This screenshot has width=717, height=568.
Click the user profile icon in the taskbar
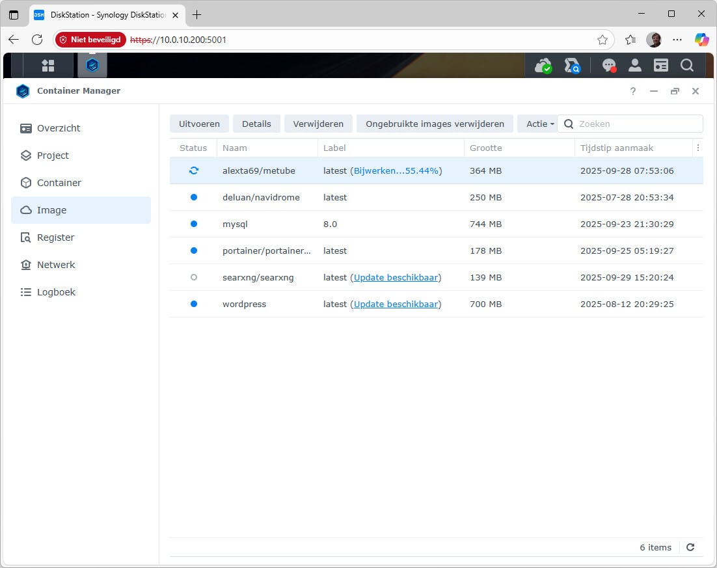(635, 65)
